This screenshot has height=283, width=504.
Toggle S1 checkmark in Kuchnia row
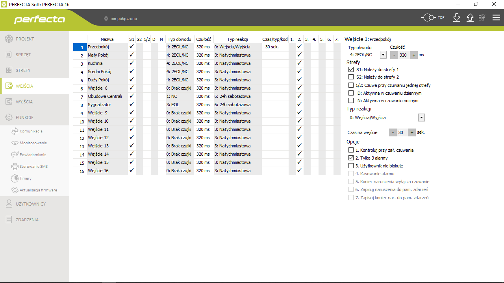pyautogui.click(x=132, y=63)
